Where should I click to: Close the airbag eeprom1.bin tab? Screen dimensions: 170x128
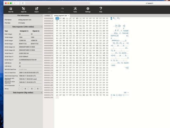(69, 16)
